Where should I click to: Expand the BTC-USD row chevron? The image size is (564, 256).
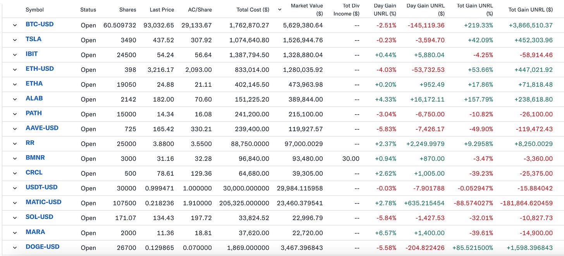point(15,25)
